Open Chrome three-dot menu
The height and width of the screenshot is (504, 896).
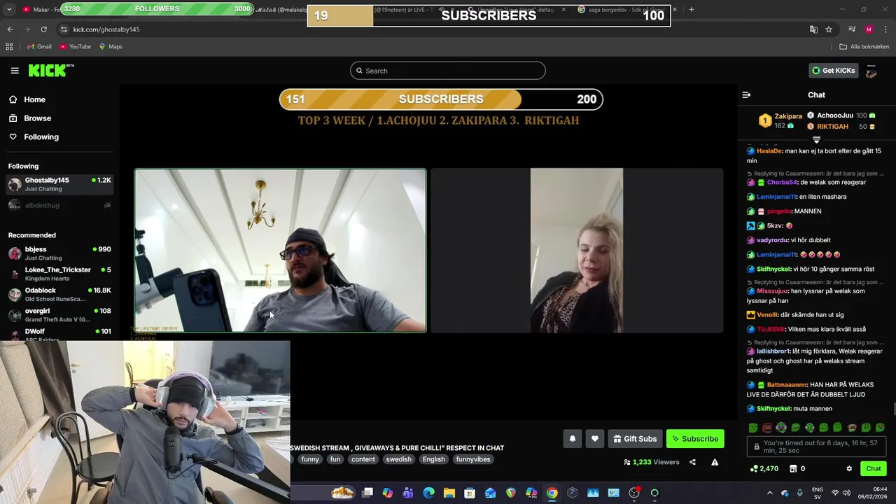[x=886, y=29]
